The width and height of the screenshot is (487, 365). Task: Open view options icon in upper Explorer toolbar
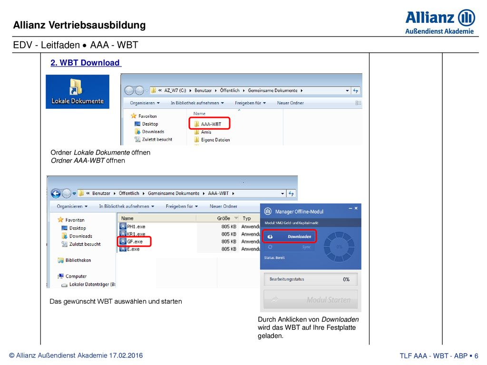pyautogui.click(x=358, y=103)
